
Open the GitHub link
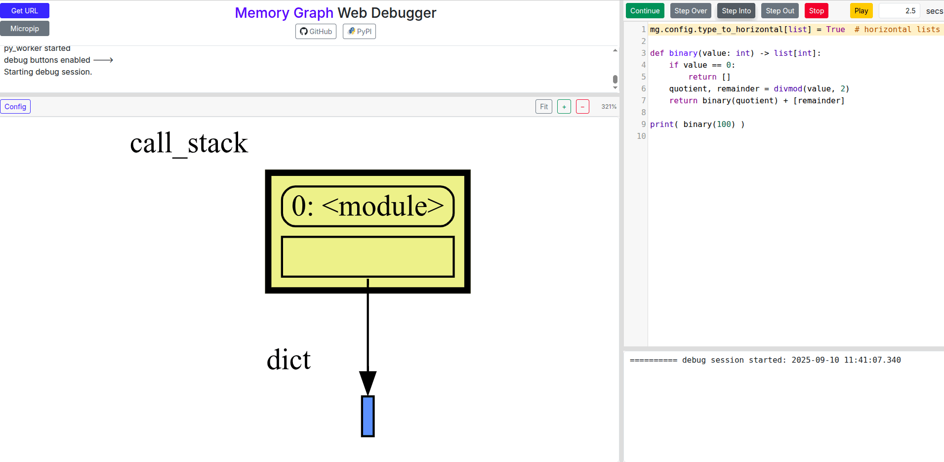pos(316,32)
